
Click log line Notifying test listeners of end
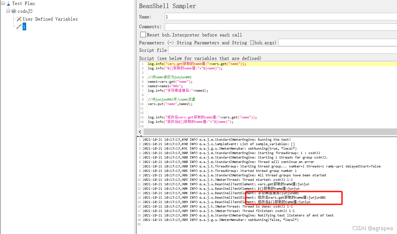coord(238,215)
